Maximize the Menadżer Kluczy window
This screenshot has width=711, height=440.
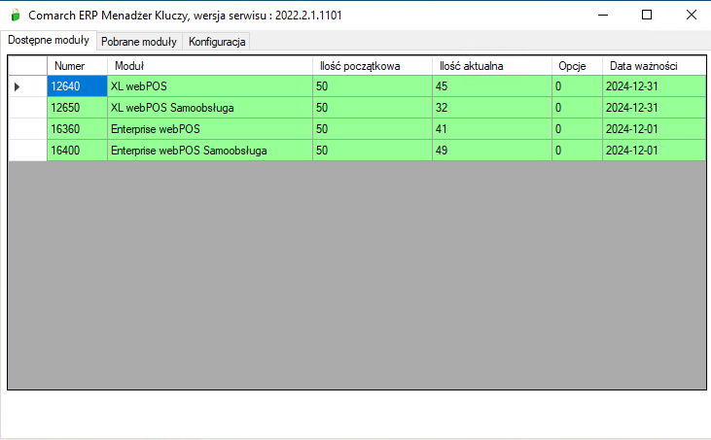tap(647, 15)
